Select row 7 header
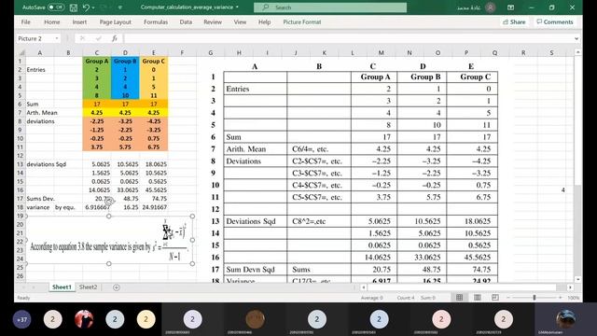The height and width of the screenshot is (336, 597). tap(21, 113)
